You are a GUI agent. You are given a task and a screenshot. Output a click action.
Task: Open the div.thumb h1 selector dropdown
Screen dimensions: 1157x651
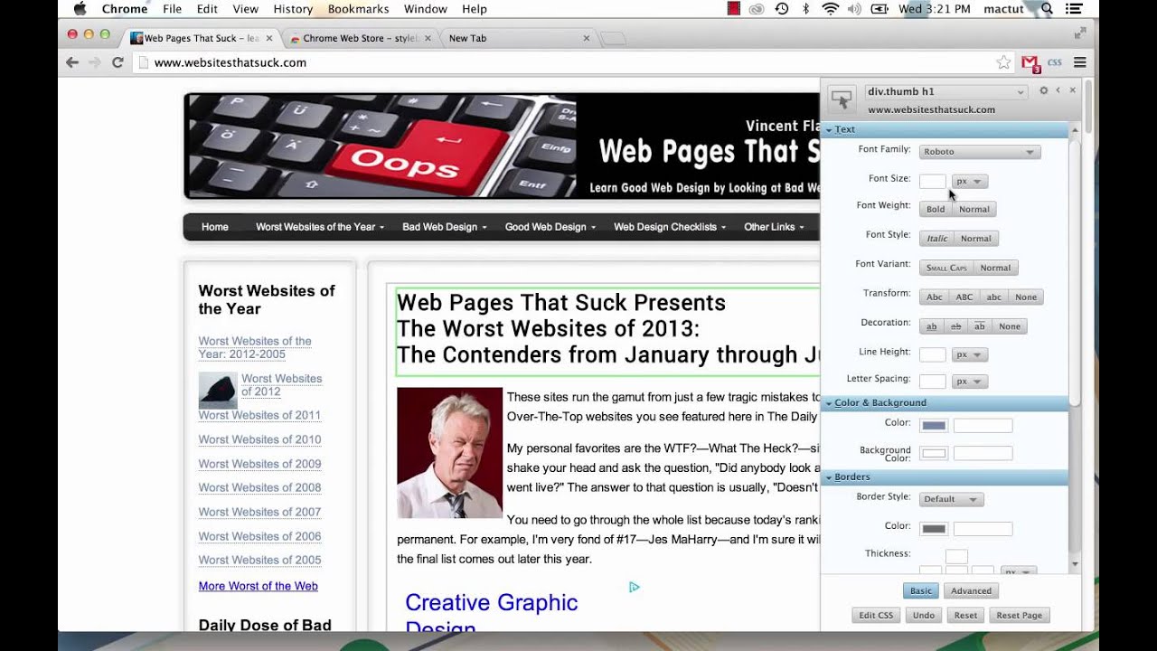coord(946,91)
